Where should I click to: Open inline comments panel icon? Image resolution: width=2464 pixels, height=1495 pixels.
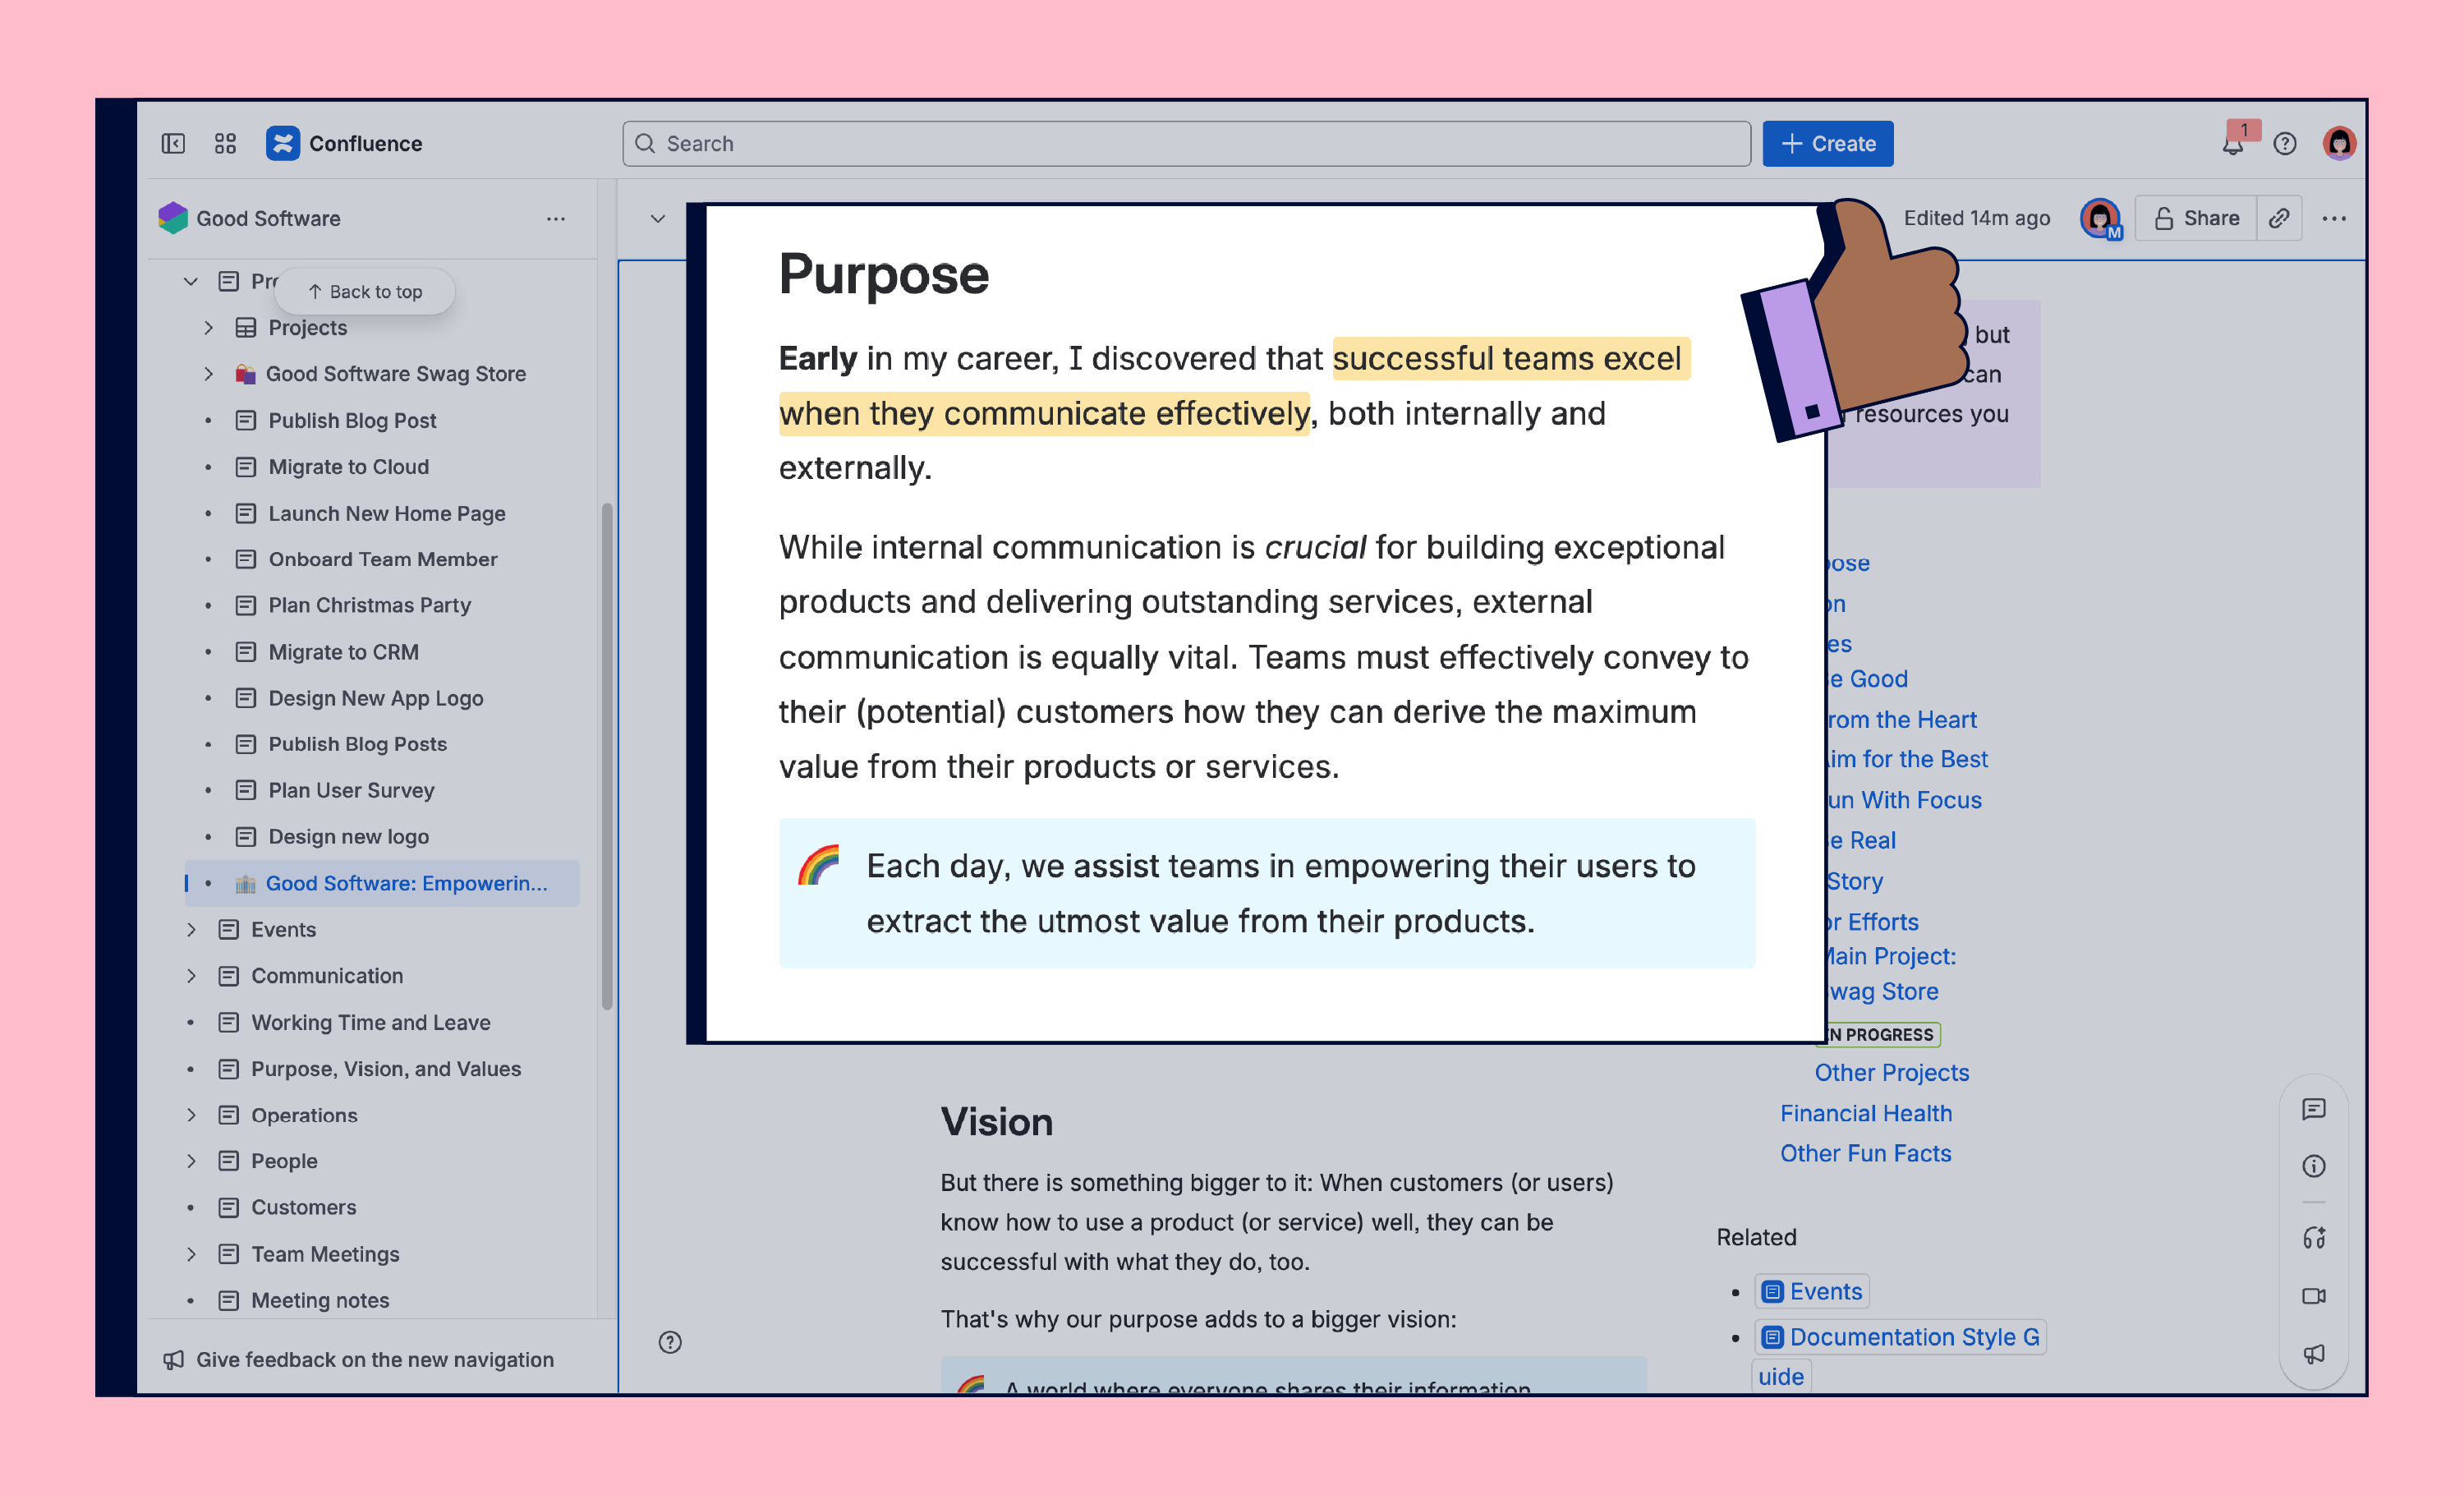coord(2314,1109)
